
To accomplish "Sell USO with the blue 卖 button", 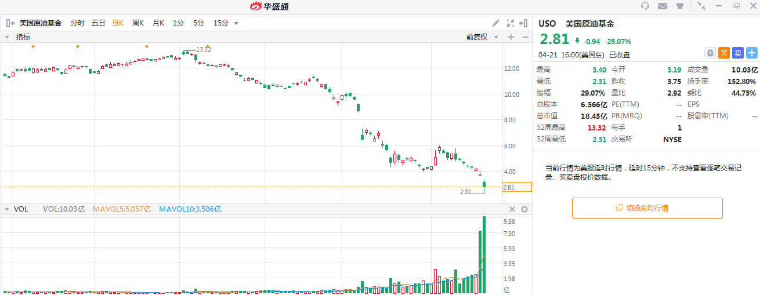I will point(737,53).
